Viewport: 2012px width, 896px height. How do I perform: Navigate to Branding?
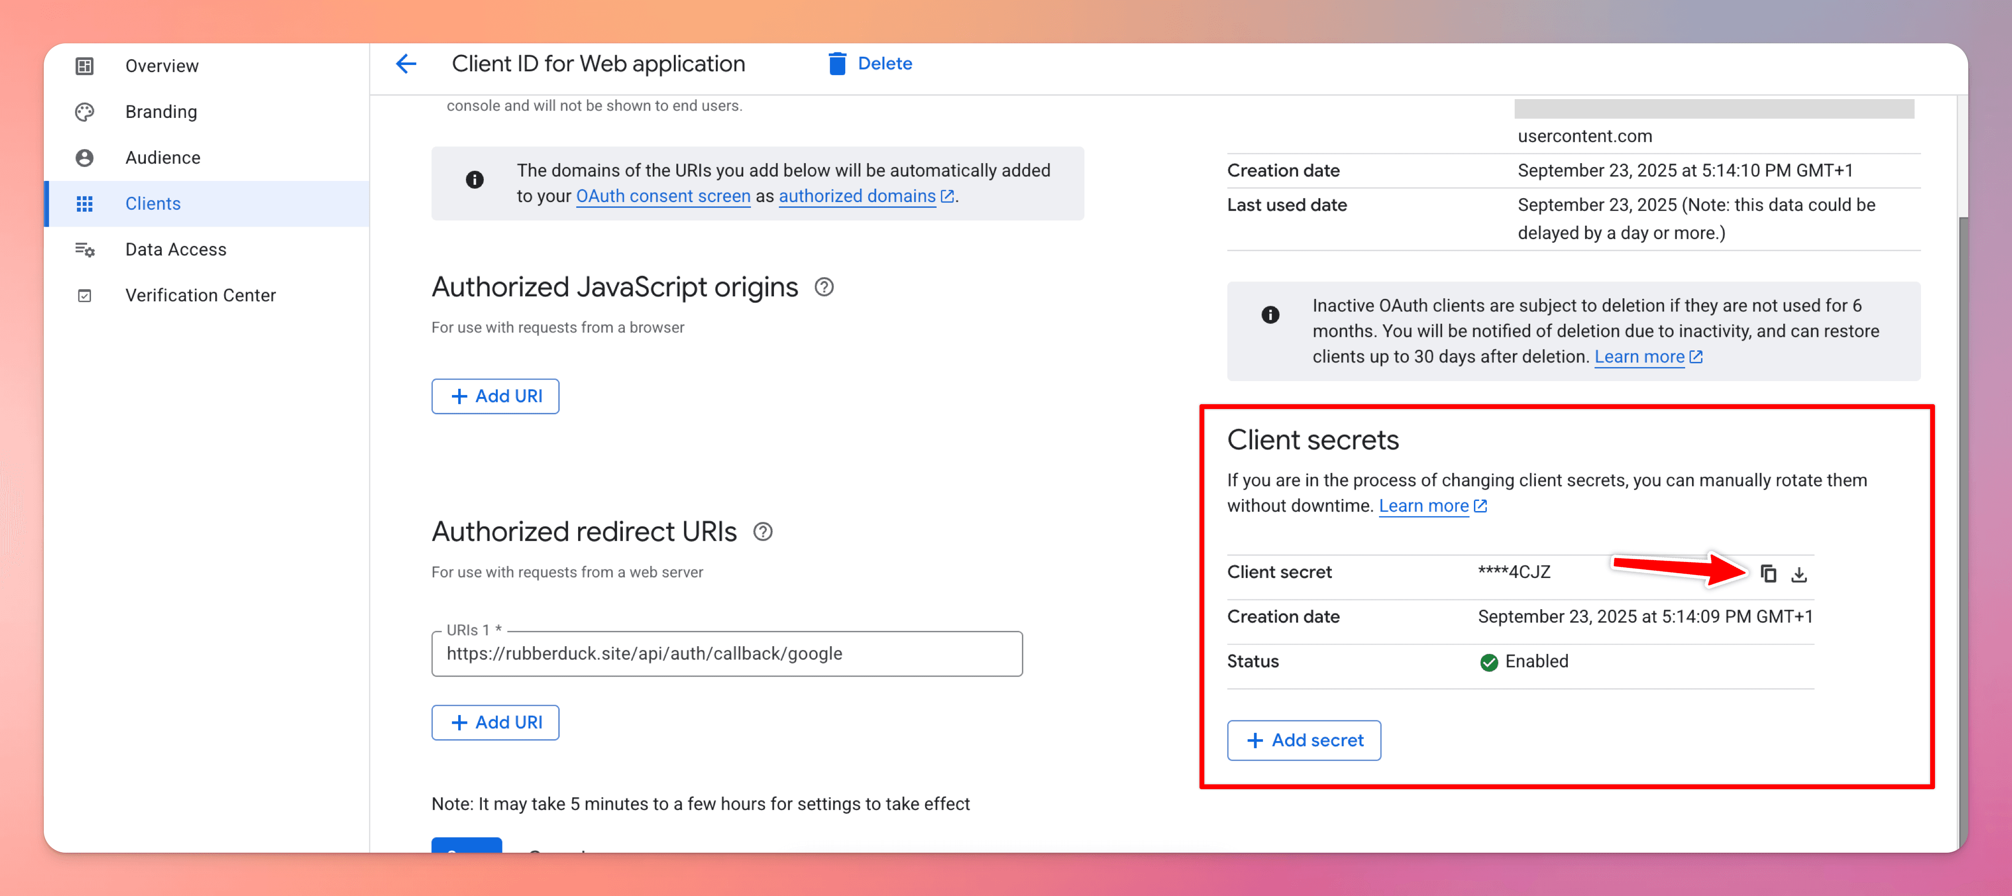pos(206,113)
